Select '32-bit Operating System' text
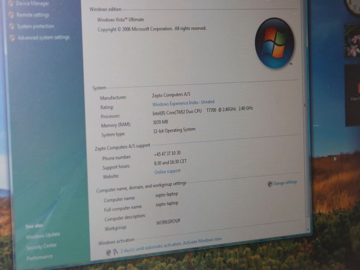Screen dimensions: 360x270 coord(174,130)
